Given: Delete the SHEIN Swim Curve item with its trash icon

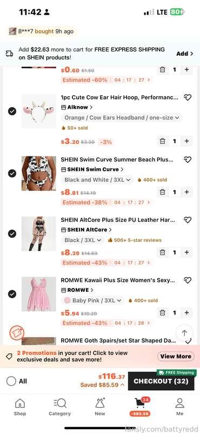Looking at the screenshot, I should tap(163, 192).
